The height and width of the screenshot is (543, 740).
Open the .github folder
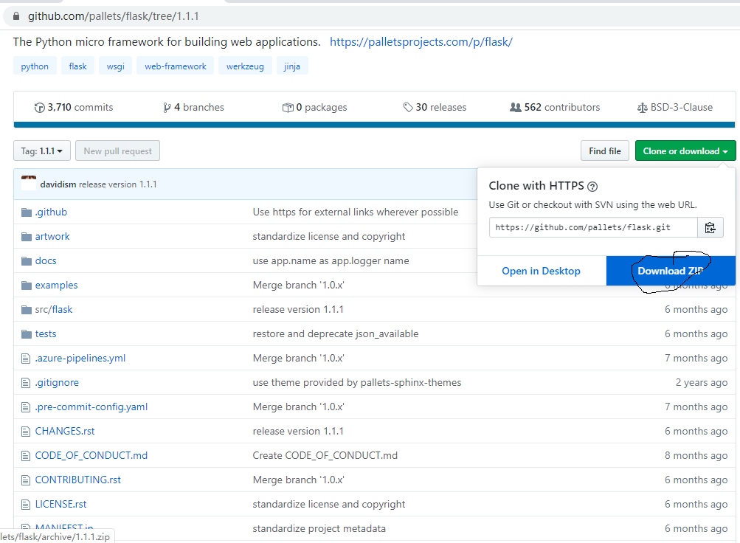[x=51, y=212]
